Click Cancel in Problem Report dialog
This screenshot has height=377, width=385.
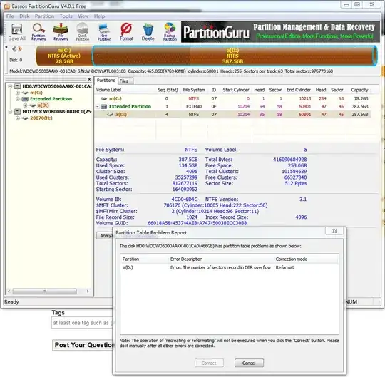click(x=249, y=363)
